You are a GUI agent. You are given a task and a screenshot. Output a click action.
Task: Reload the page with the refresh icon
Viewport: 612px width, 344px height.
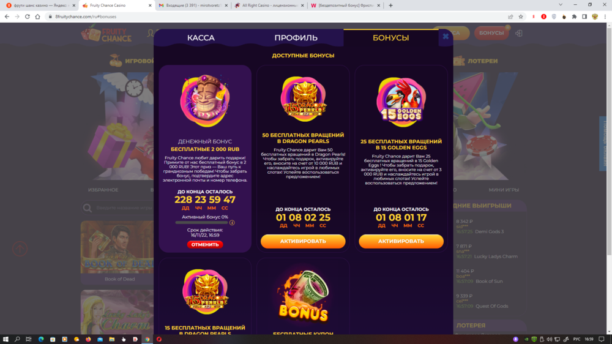tap(28, 17)
